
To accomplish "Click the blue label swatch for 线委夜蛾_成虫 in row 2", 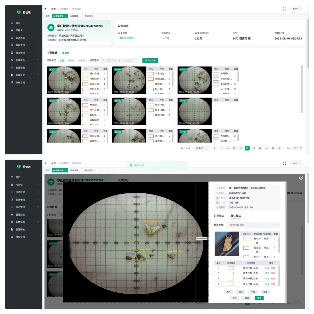I will coord(231,273).
